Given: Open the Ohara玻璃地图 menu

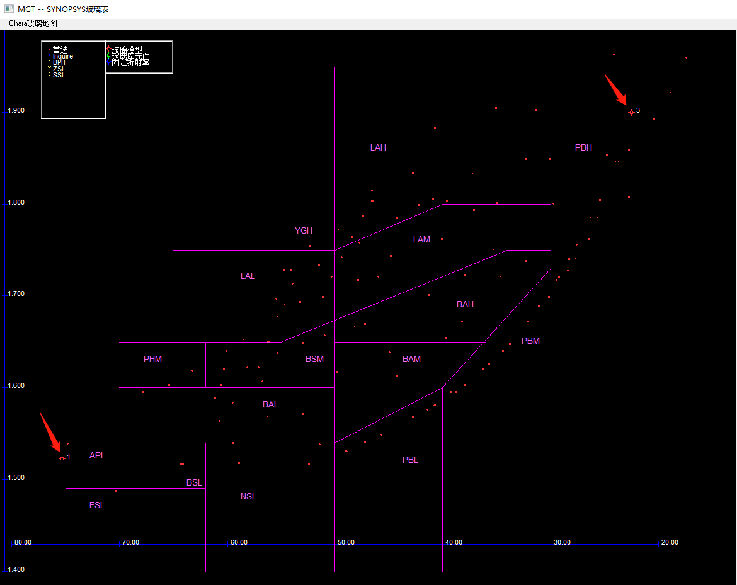Looking at the screenshot, I should click(x=33, y=23).
